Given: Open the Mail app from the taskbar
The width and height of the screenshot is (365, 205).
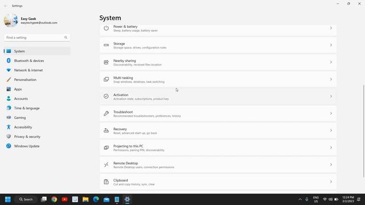Looking at the screenshot, I should tap(107, 199).
